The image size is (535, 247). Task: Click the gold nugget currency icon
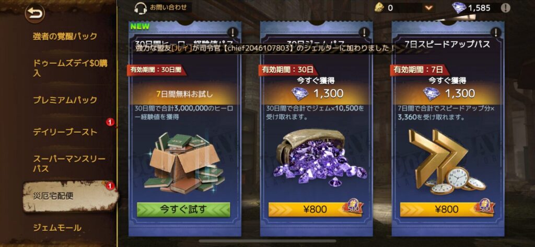(x=380, y=7)
